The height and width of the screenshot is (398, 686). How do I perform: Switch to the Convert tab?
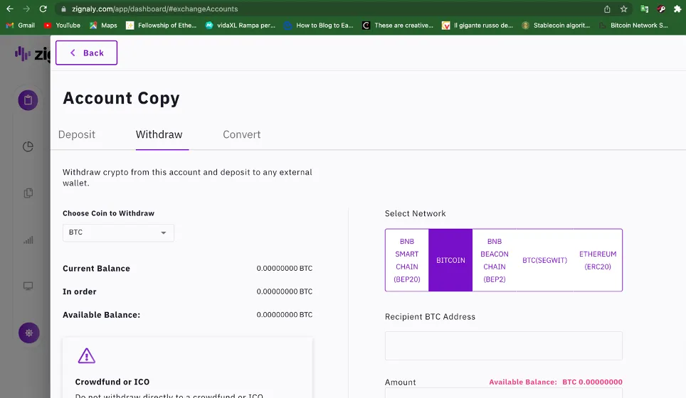click(x=241, y=134)
